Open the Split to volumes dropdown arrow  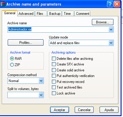point(41,95)
